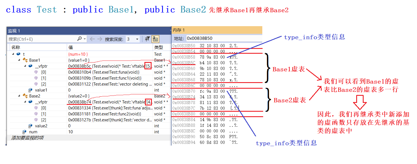Click the forward arrow for next search result

tap(99, 39)
